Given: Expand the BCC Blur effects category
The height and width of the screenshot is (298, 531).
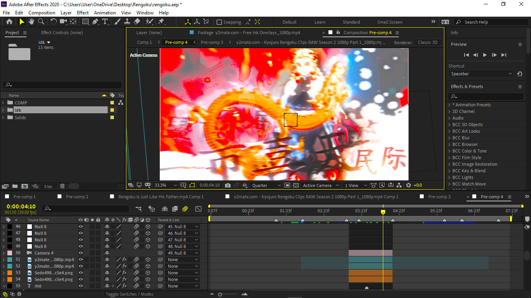Looking at the screenshot, I should [x=449, y=138].
